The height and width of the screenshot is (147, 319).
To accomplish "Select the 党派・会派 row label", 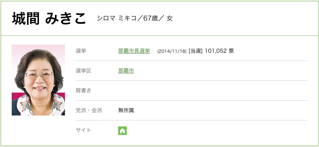I will coord(89,111).
